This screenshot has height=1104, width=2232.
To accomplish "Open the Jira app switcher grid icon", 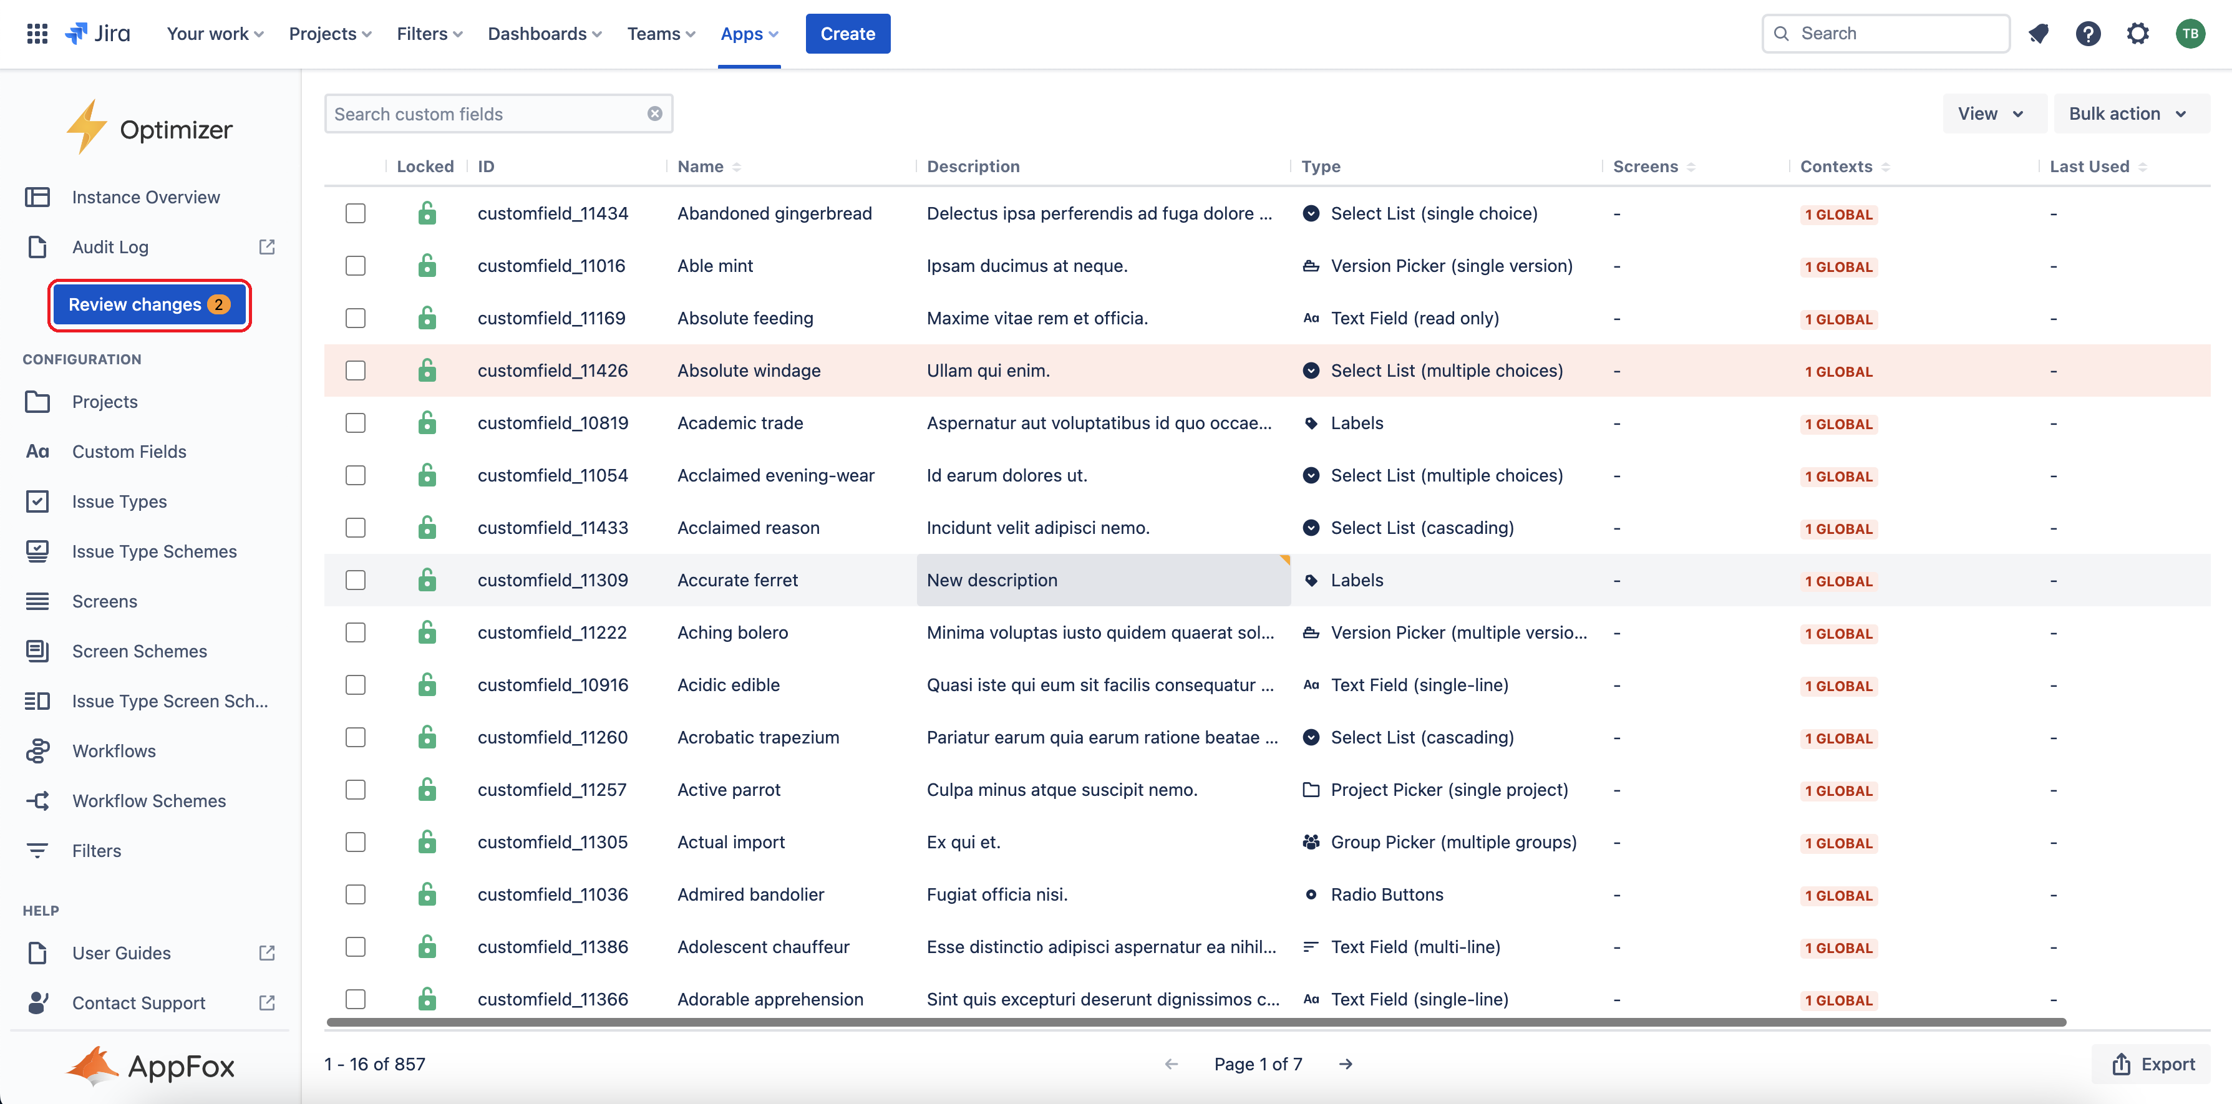I will tap(36, 34).
